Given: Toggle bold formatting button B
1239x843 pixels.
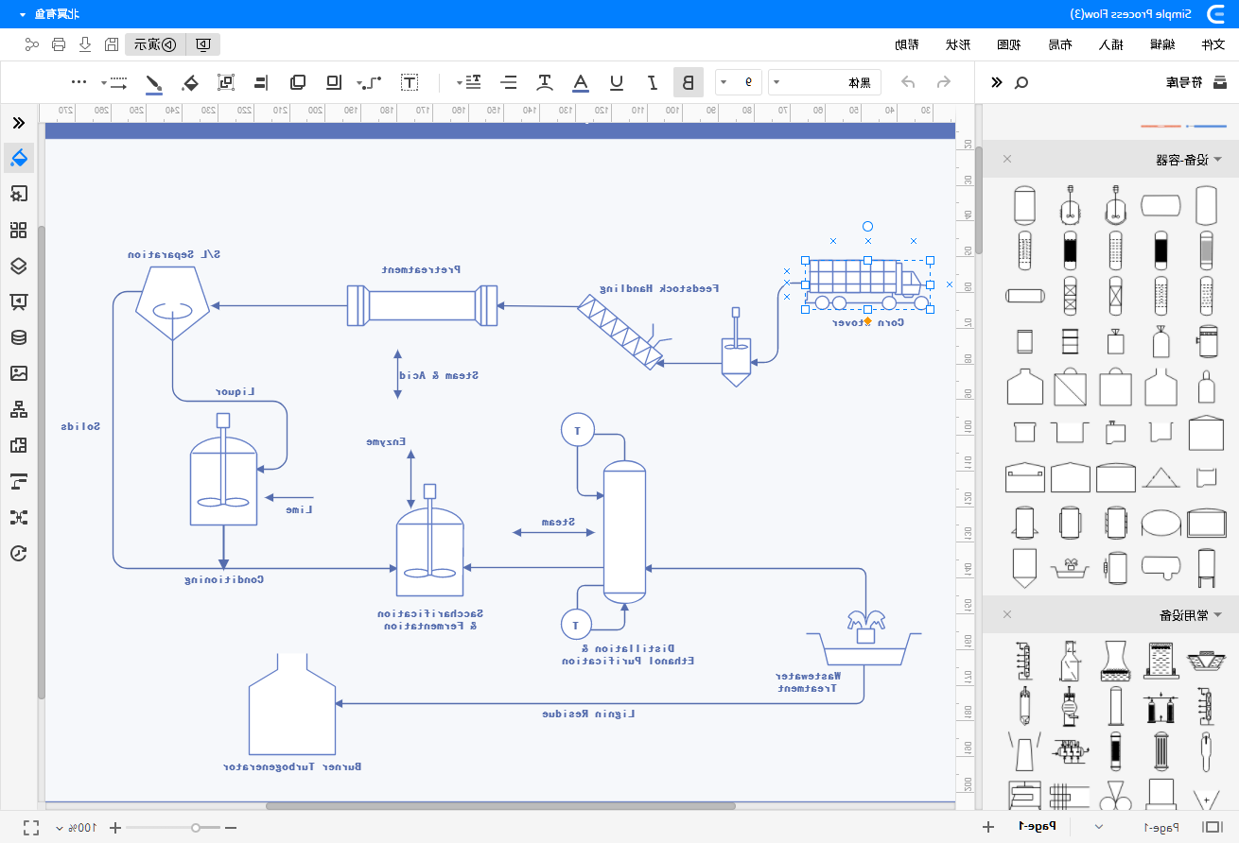Looking at the screenshot, I should pos(688,82).
